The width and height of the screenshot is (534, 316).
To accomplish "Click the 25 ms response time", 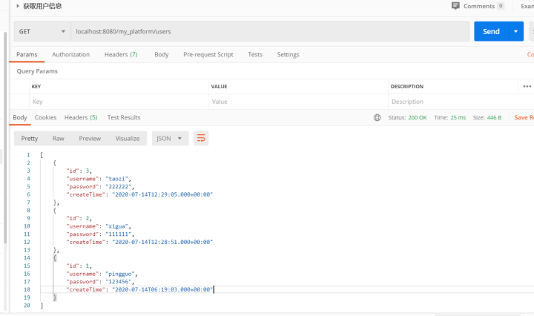I will click(458, 117).
